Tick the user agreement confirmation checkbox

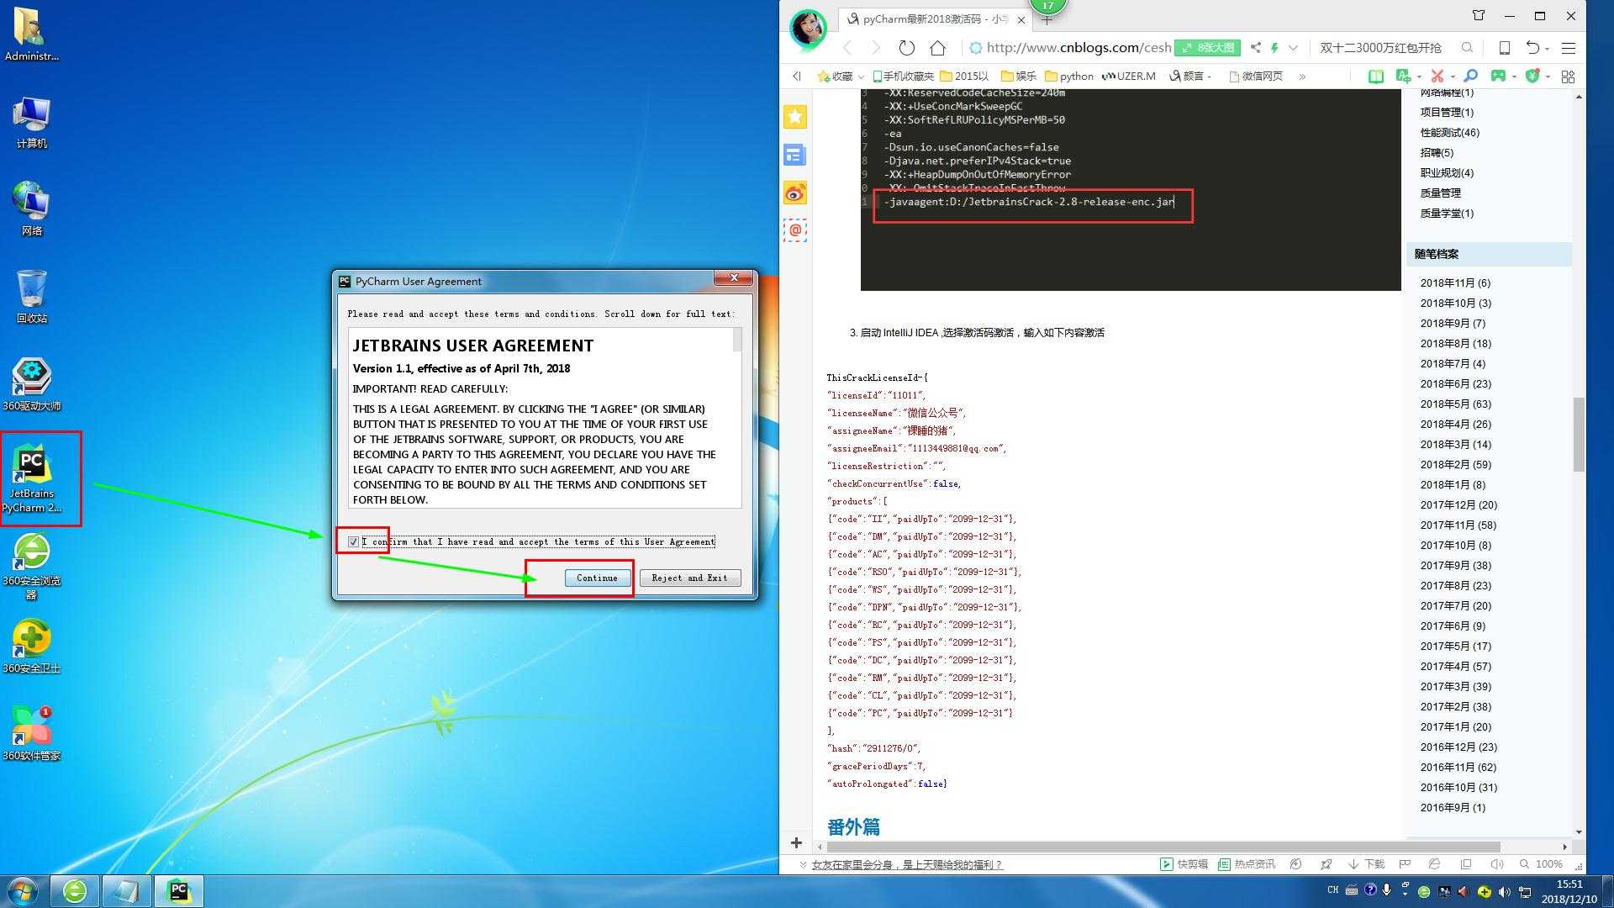point(354,541)
